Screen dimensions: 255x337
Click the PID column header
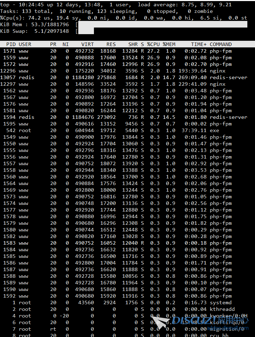[x=11, y=44]
